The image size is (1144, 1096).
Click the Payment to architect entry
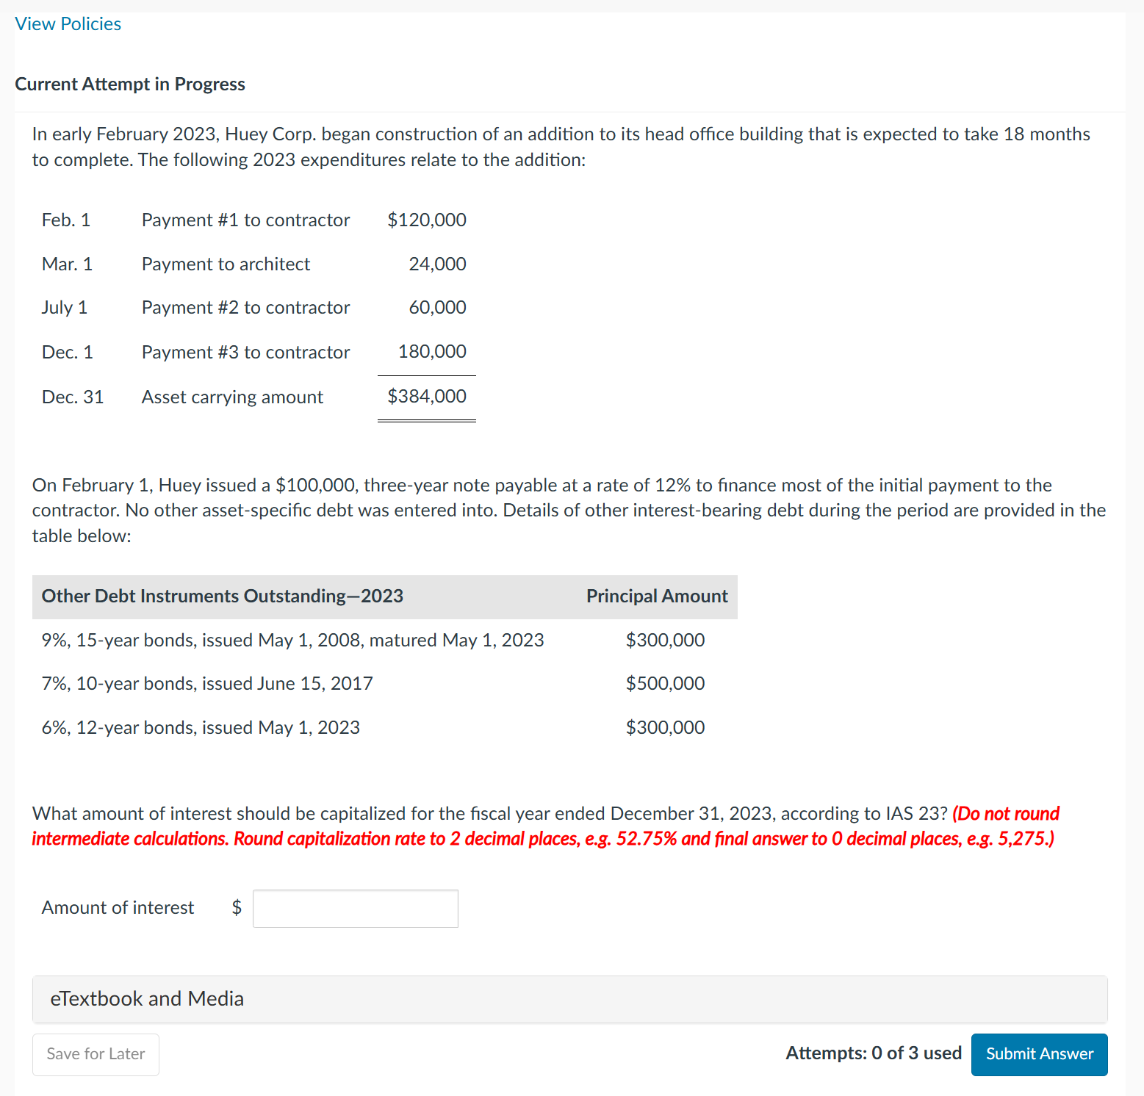[226, 264]
